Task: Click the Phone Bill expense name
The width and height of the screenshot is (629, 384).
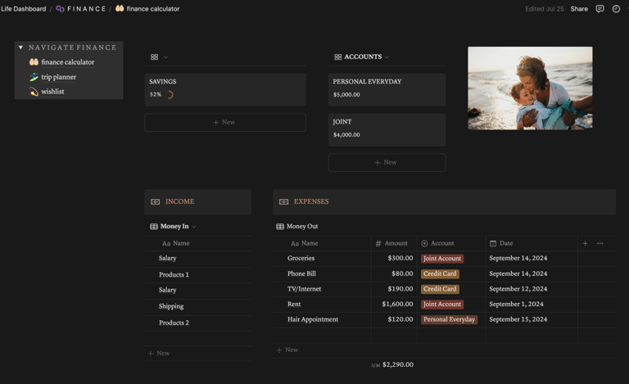Action: [301, 273]
